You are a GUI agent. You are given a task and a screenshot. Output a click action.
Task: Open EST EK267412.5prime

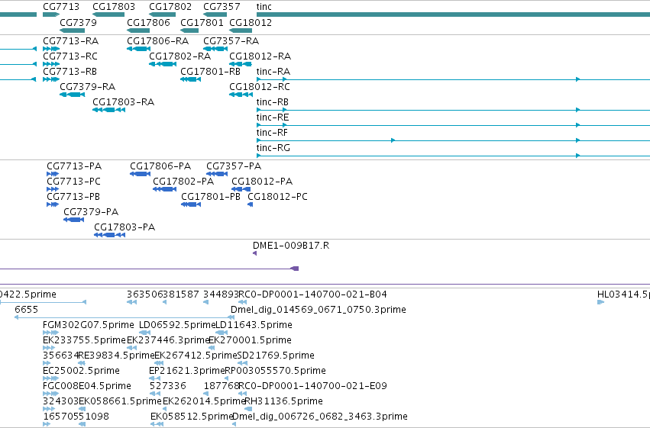[196, 356]
